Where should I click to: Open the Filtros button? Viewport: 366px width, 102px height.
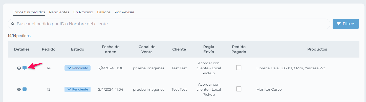(346, 24)
